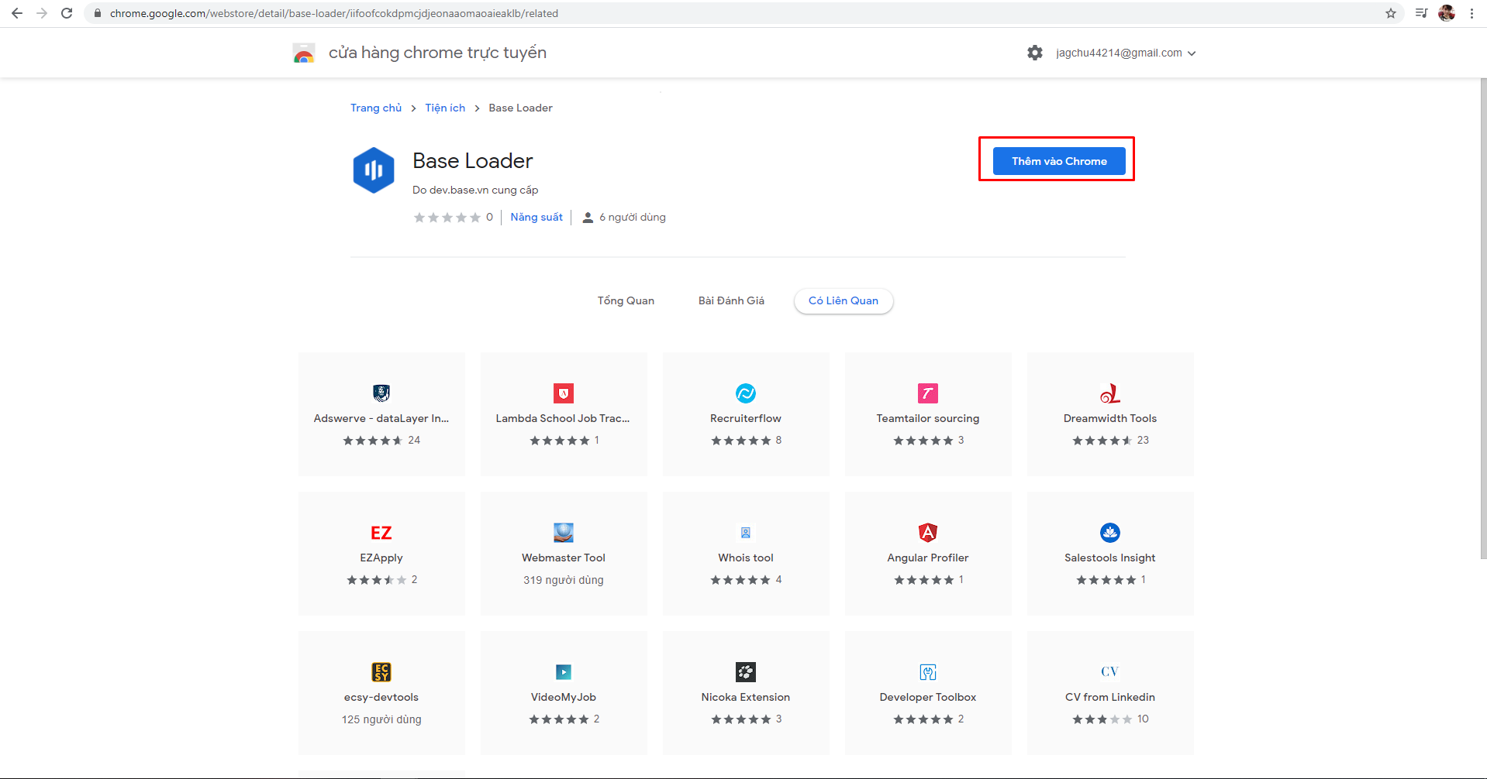Click the Base Loader hexagon icon
Screen dimensions: 1487x779
tap(374, 170)
